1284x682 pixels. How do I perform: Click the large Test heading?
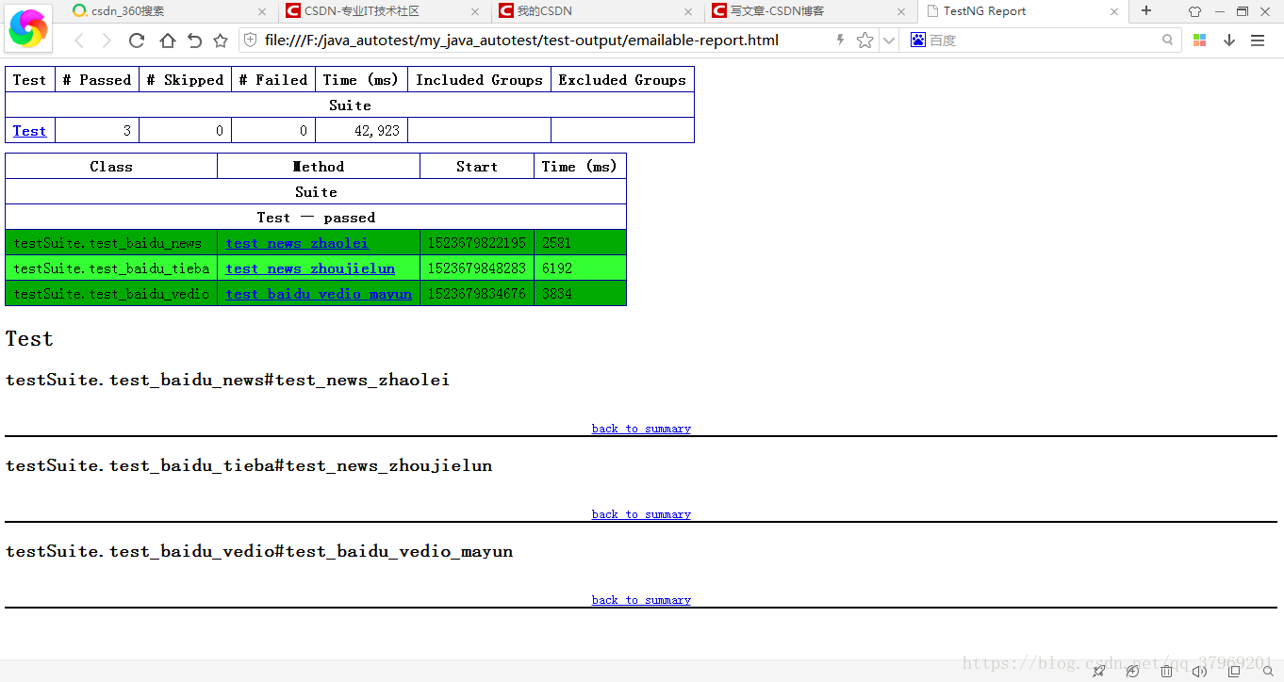[29, 339]
